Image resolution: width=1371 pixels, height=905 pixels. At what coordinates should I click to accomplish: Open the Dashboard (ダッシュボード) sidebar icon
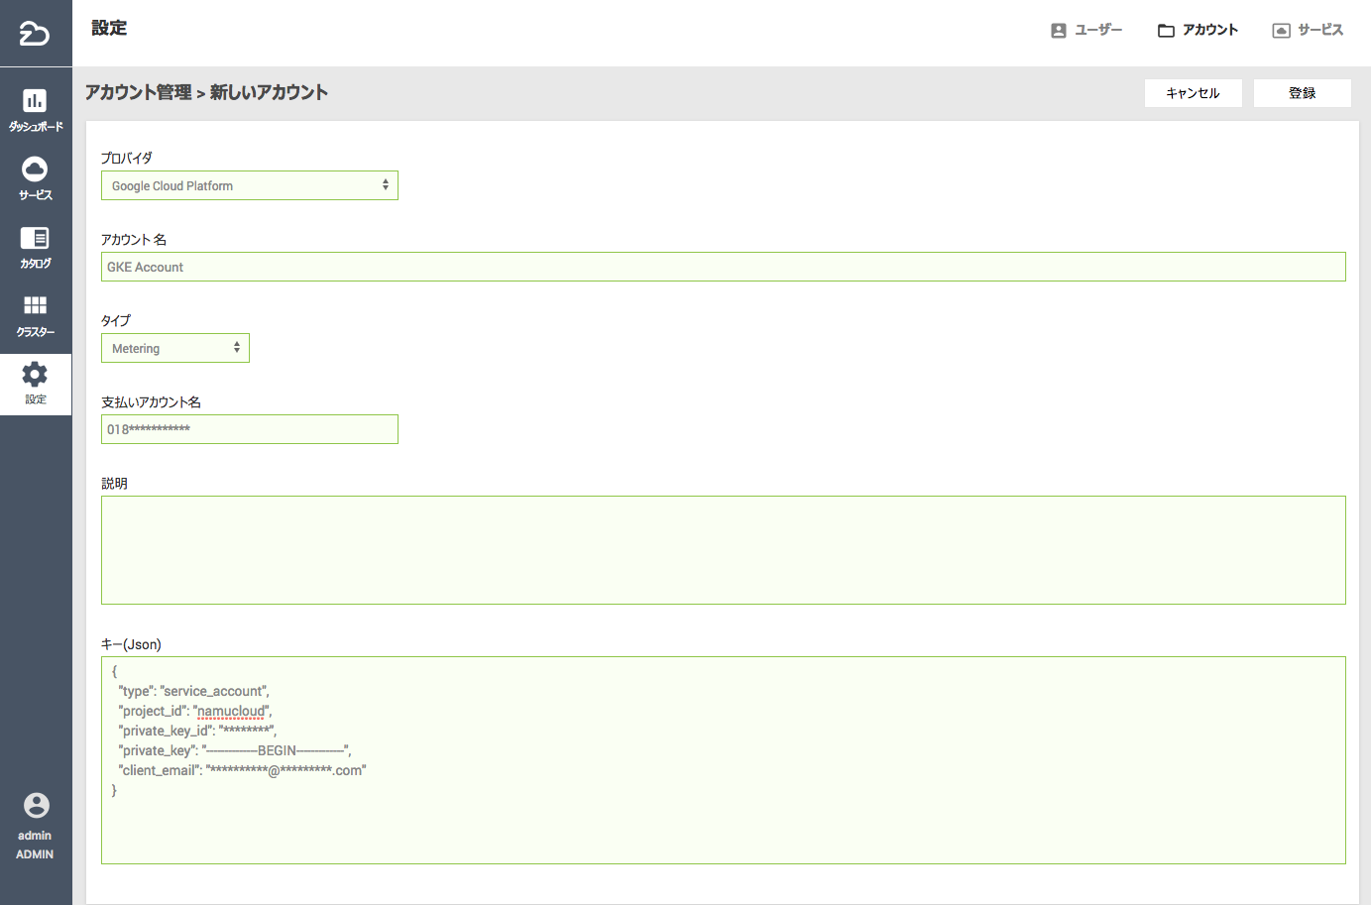click(35, 100)
